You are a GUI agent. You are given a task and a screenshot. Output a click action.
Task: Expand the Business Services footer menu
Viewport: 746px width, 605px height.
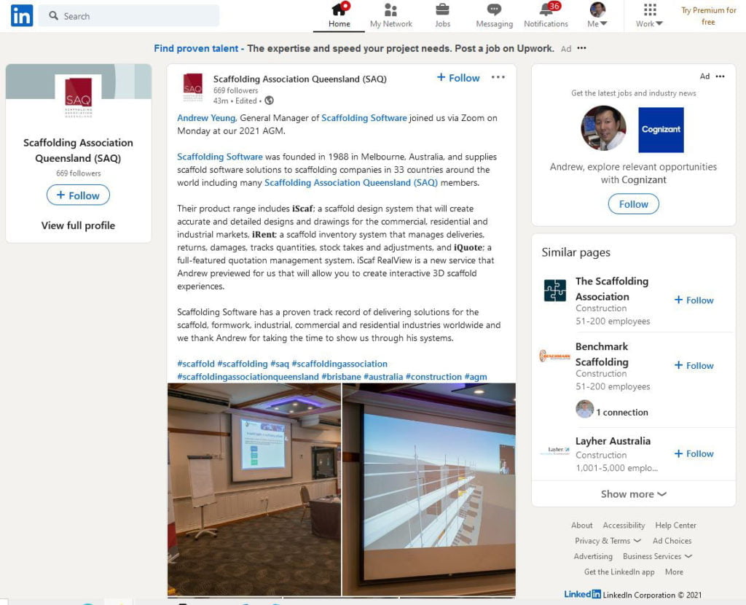pyautogui.click(x=658, y=556)
